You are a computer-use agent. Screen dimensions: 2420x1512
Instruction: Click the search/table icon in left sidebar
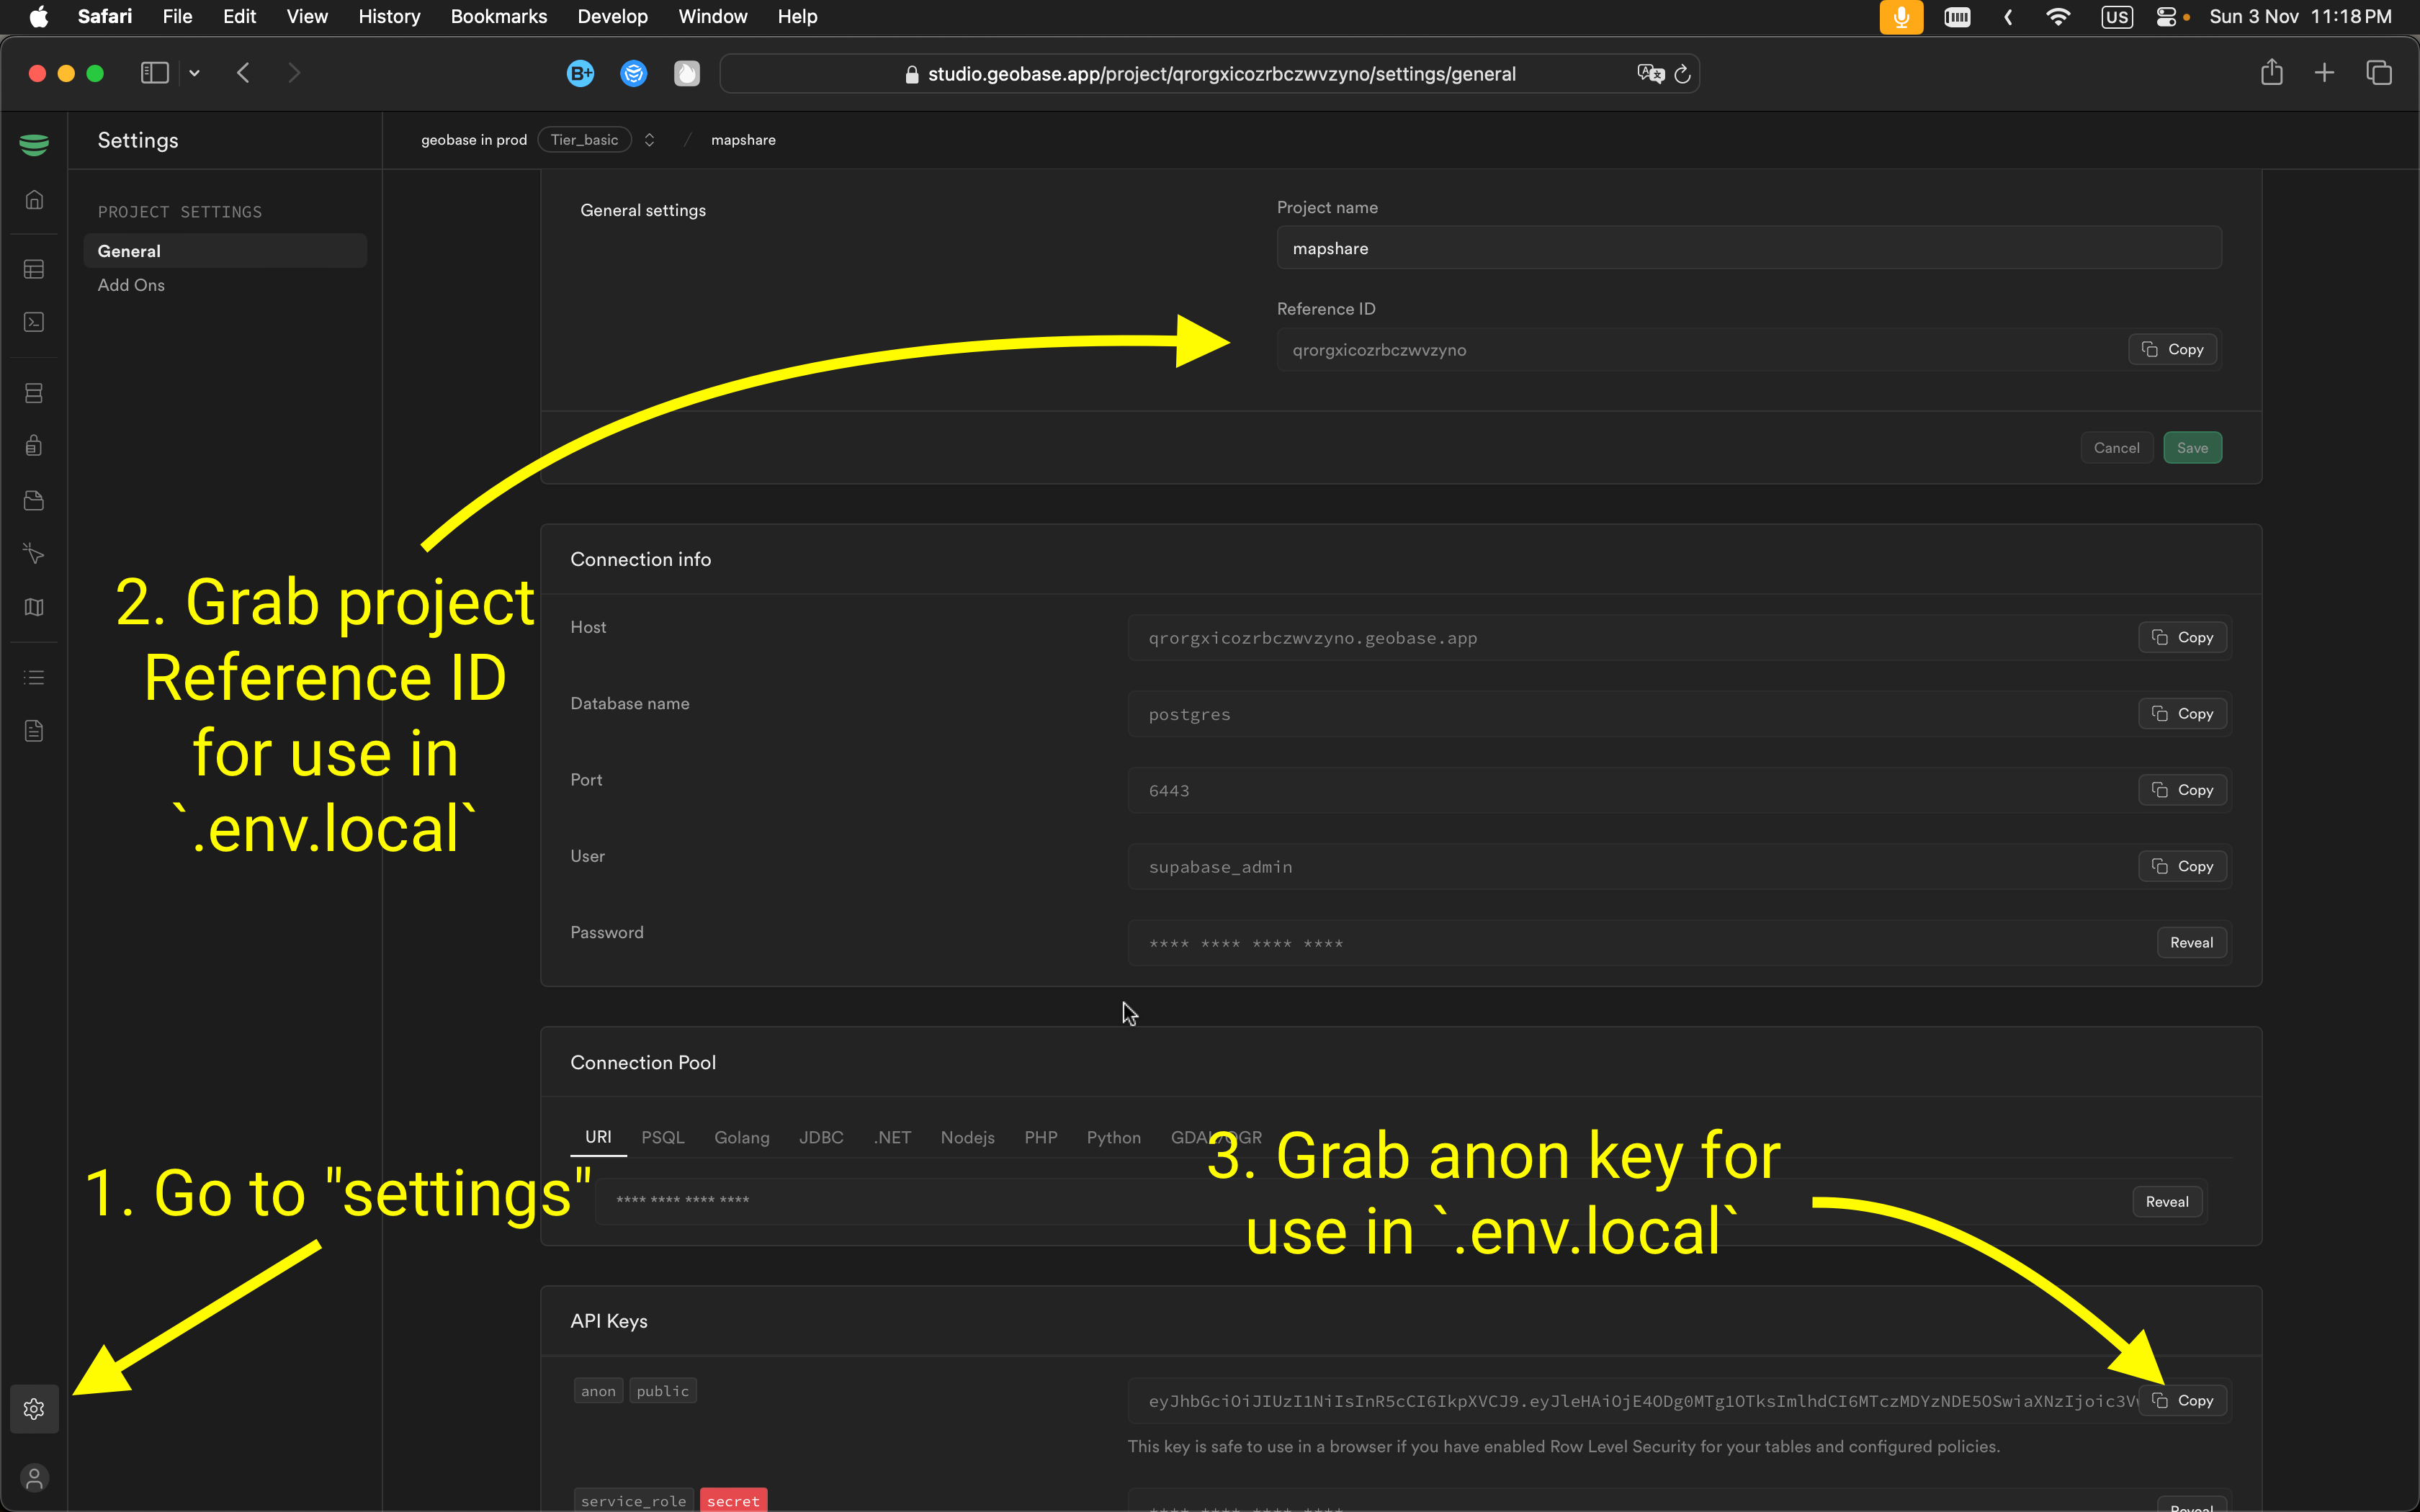33,270
